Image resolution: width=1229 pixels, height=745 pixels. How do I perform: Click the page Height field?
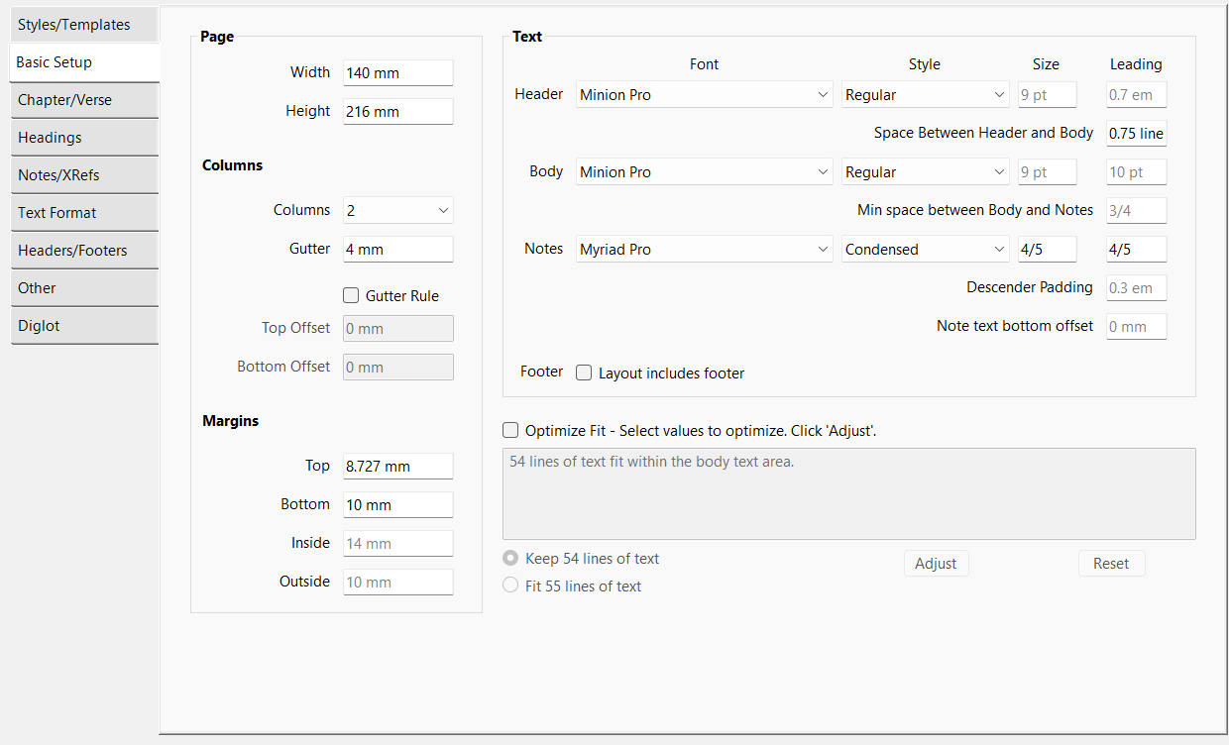click(397, 112)
